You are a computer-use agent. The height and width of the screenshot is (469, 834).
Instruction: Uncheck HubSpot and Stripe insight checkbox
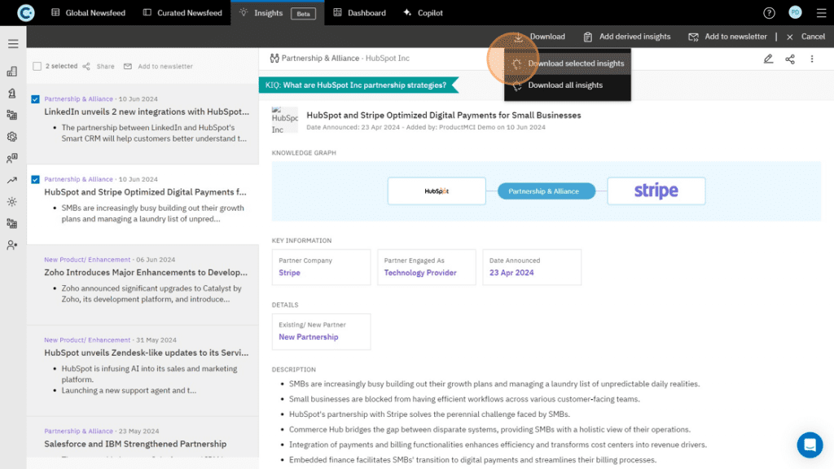[x=35, y=180]
